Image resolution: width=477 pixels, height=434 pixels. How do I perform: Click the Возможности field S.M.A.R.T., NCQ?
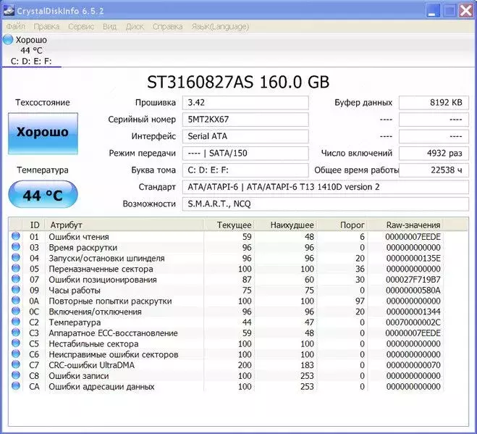[x=326, y=204]
